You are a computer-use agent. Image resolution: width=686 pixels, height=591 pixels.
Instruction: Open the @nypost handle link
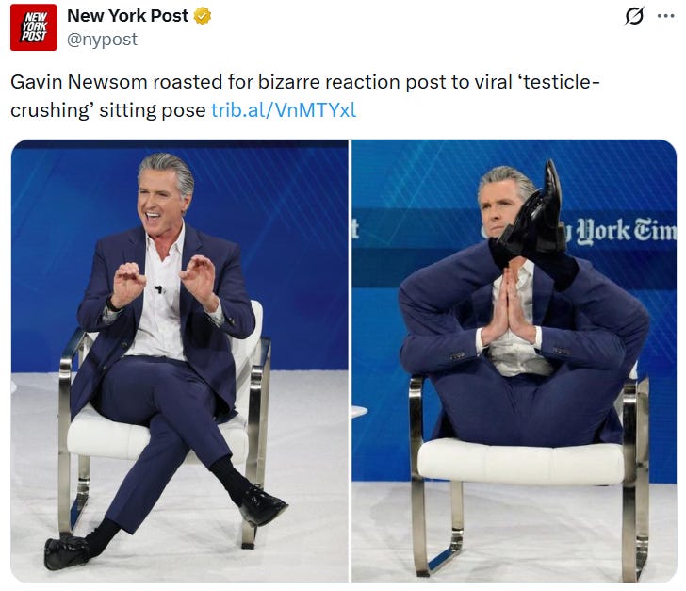102,40
